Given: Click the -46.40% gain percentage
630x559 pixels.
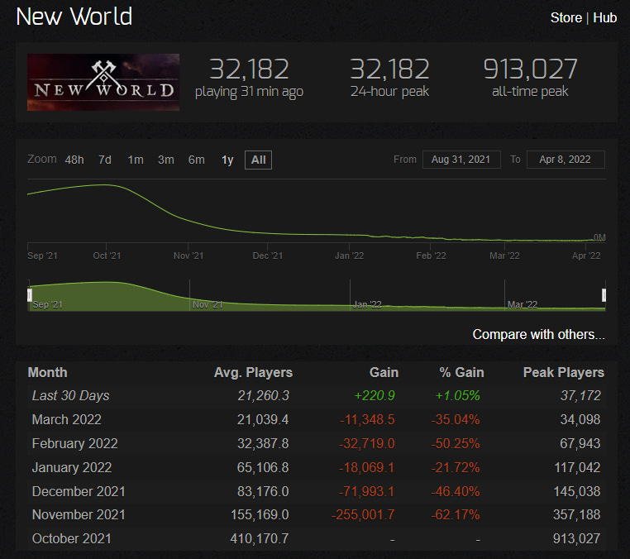Looking at the screenshot, I should pos(456,491).
